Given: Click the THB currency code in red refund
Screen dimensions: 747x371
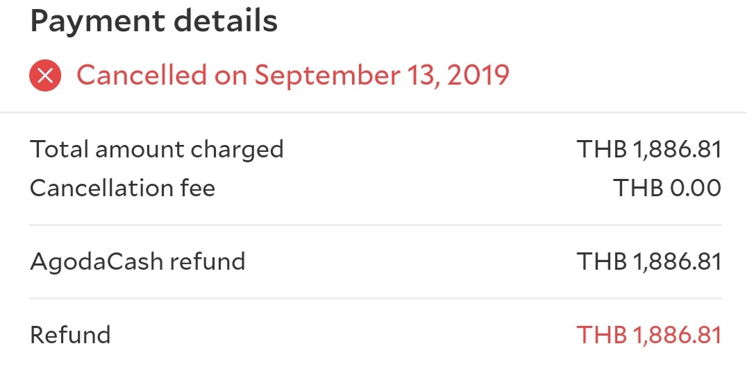Looking at the screenshot, I should pos(602,335).
